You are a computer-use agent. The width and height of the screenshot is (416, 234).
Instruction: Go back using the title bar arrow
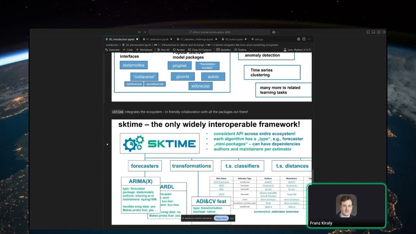[x=139, y=32]
